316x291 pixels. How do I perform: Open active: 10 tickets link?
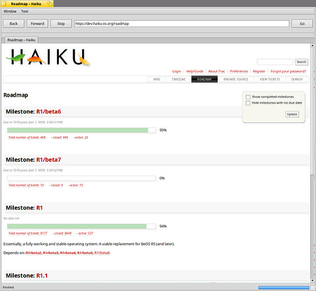point(76,185)
